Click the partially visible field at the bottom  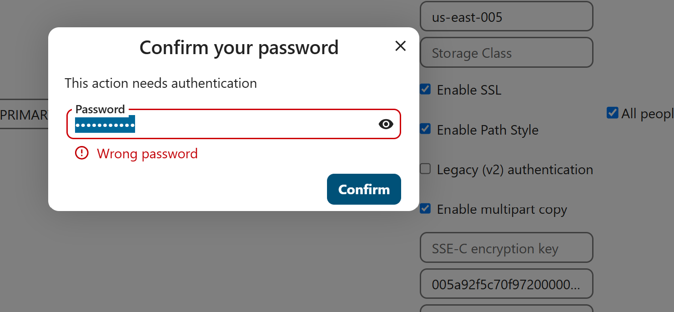coord(506,308)
